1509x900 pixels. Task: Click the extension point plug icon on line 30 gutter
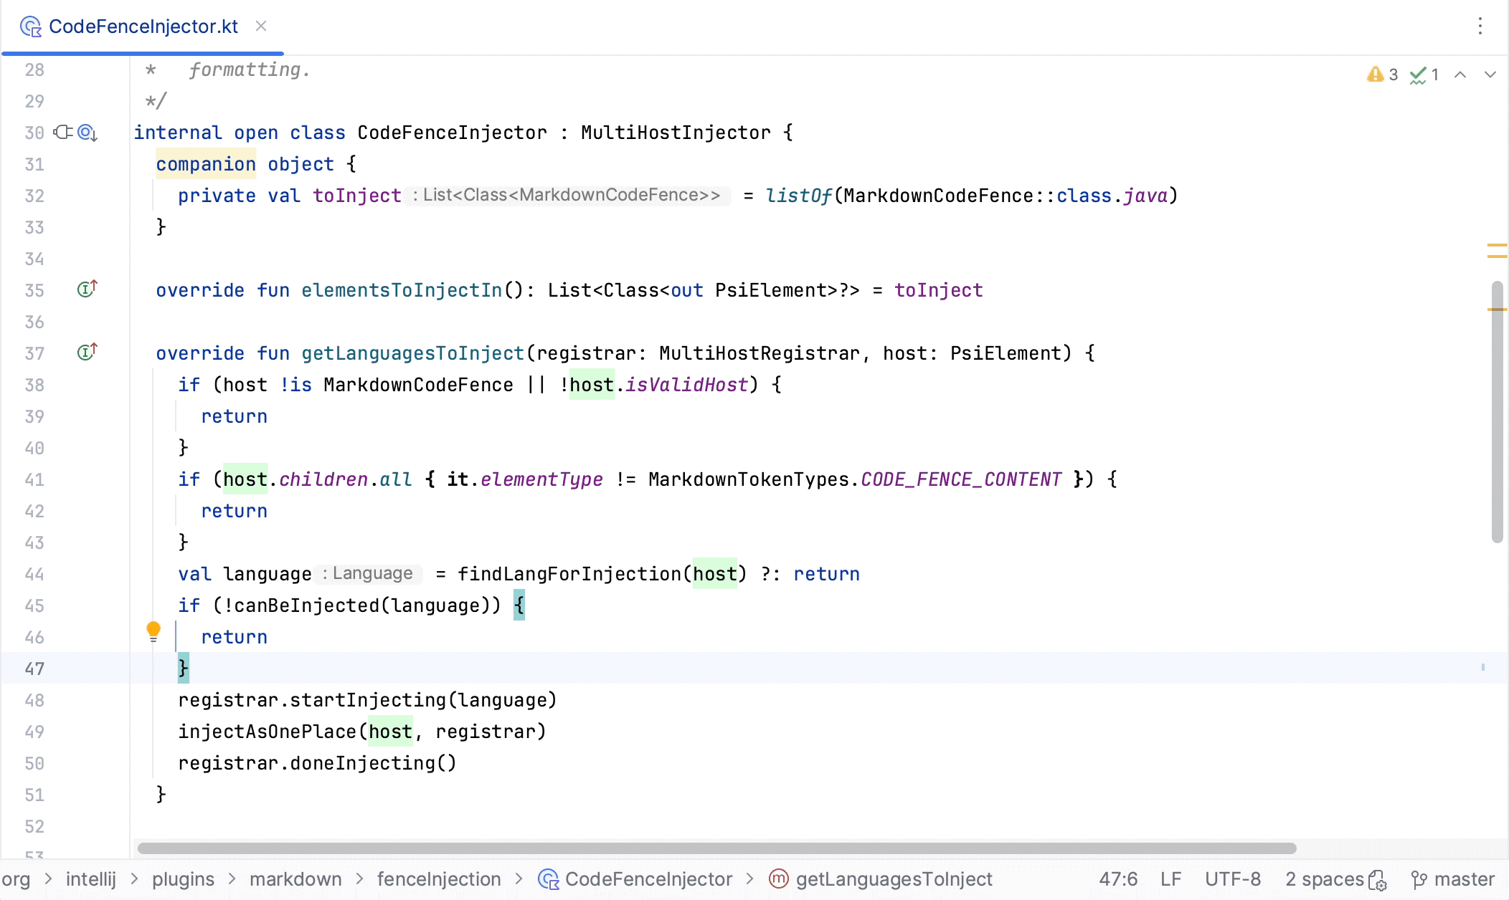pos(63,132)
